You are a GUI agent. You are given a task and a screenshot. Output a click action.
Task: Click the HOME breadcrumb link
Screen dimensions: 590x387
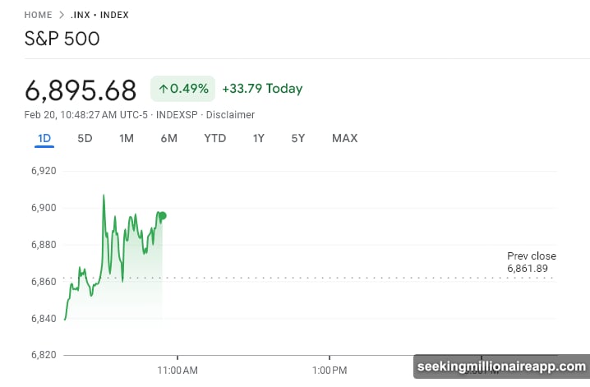[38, 15]
